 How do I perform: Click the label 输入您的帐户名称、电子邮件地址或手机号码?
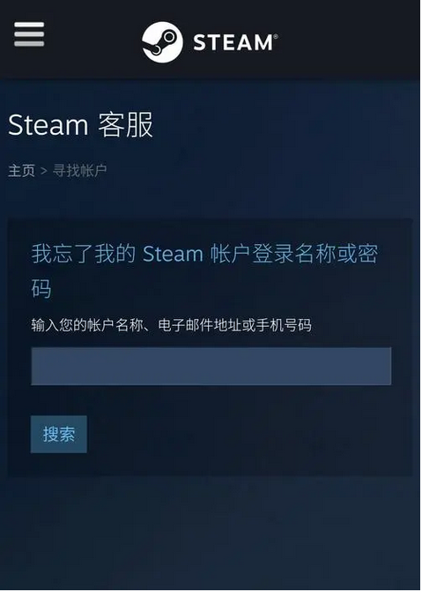click(x=172, y=325)
